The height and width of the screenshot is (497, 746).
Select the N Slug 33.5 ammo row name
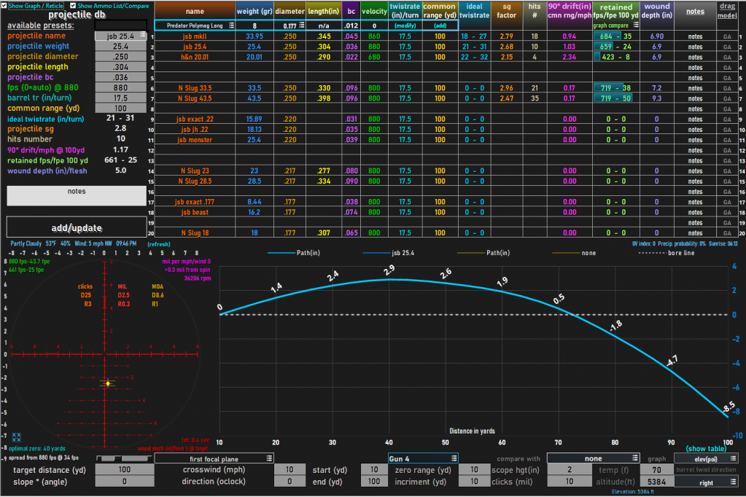[195, 88]
